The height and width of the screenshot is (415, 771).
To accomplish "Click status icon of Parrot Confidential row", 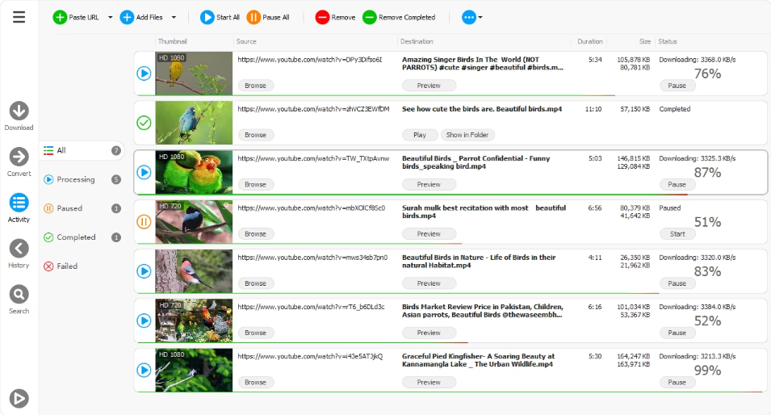I will (x=144, y=172).
